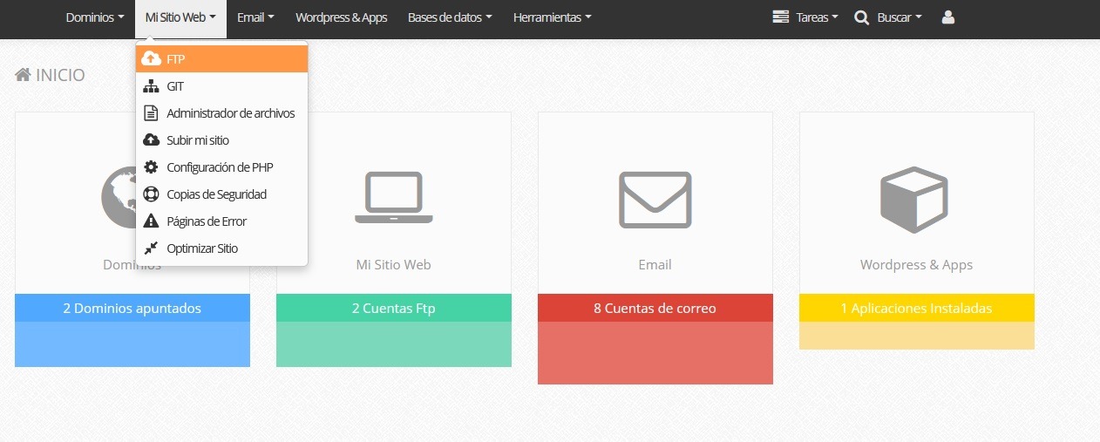The image size is (1100, 442).
Task: Click the Copias de Seguridad lifebuoy icon
Action: click(151, 194)
